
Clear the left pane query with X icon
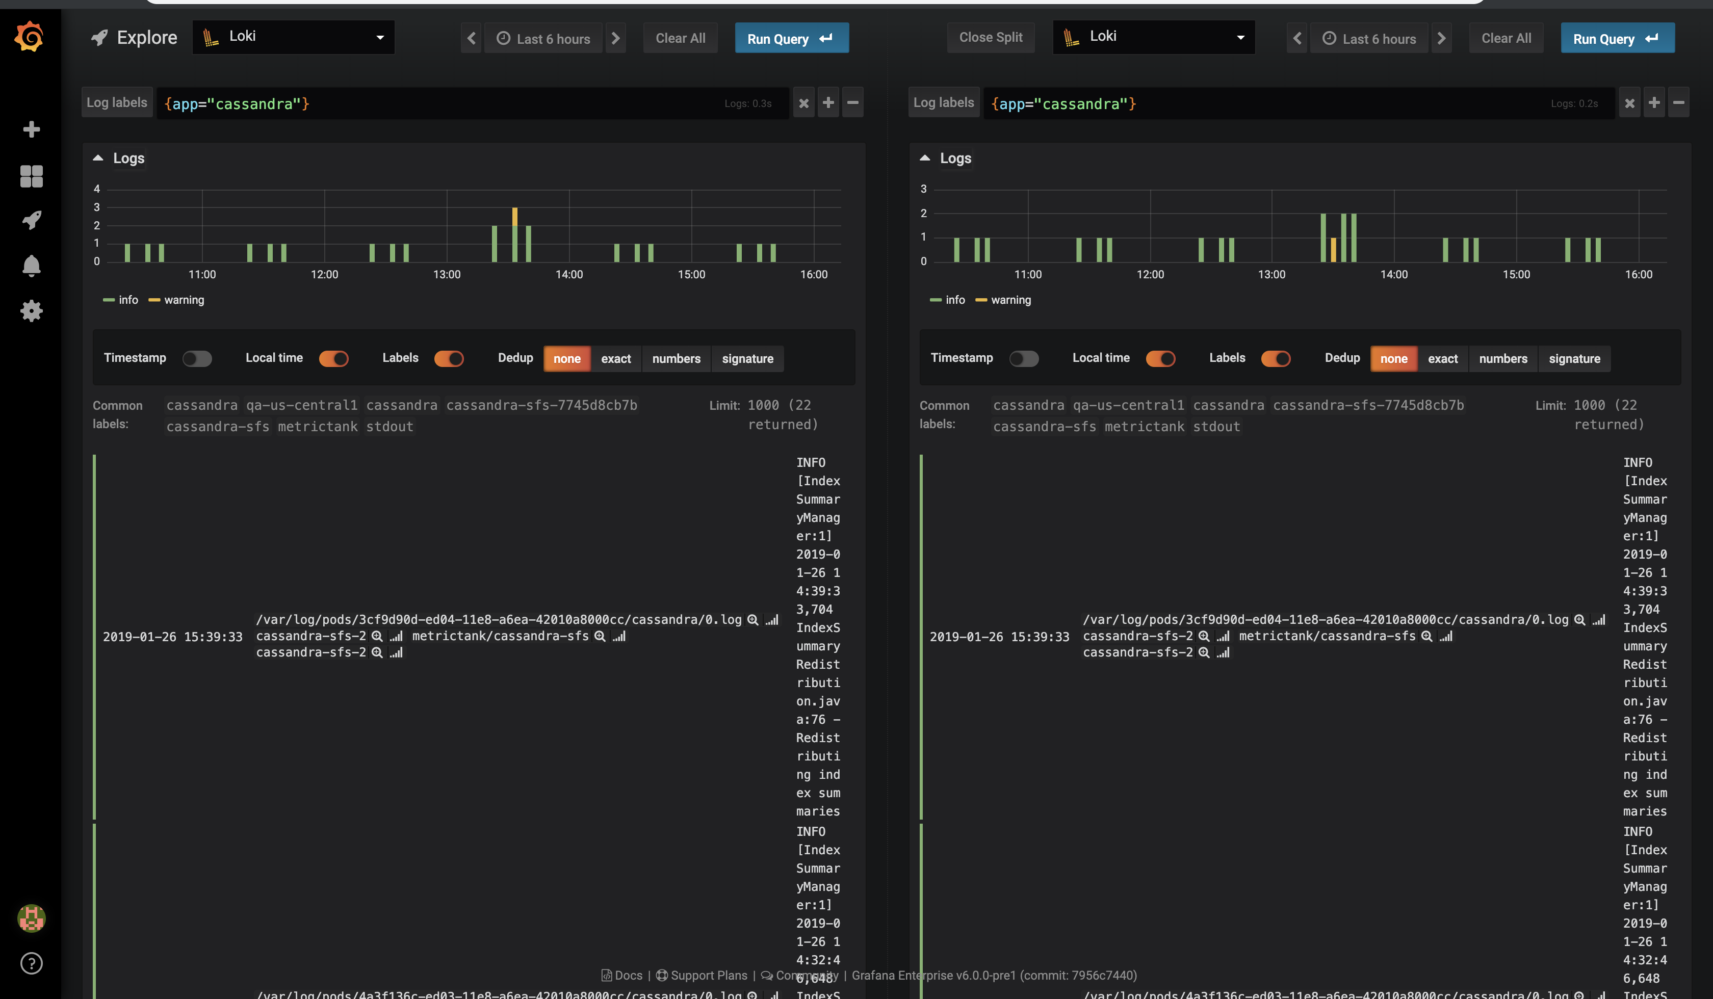click(803, 102)
